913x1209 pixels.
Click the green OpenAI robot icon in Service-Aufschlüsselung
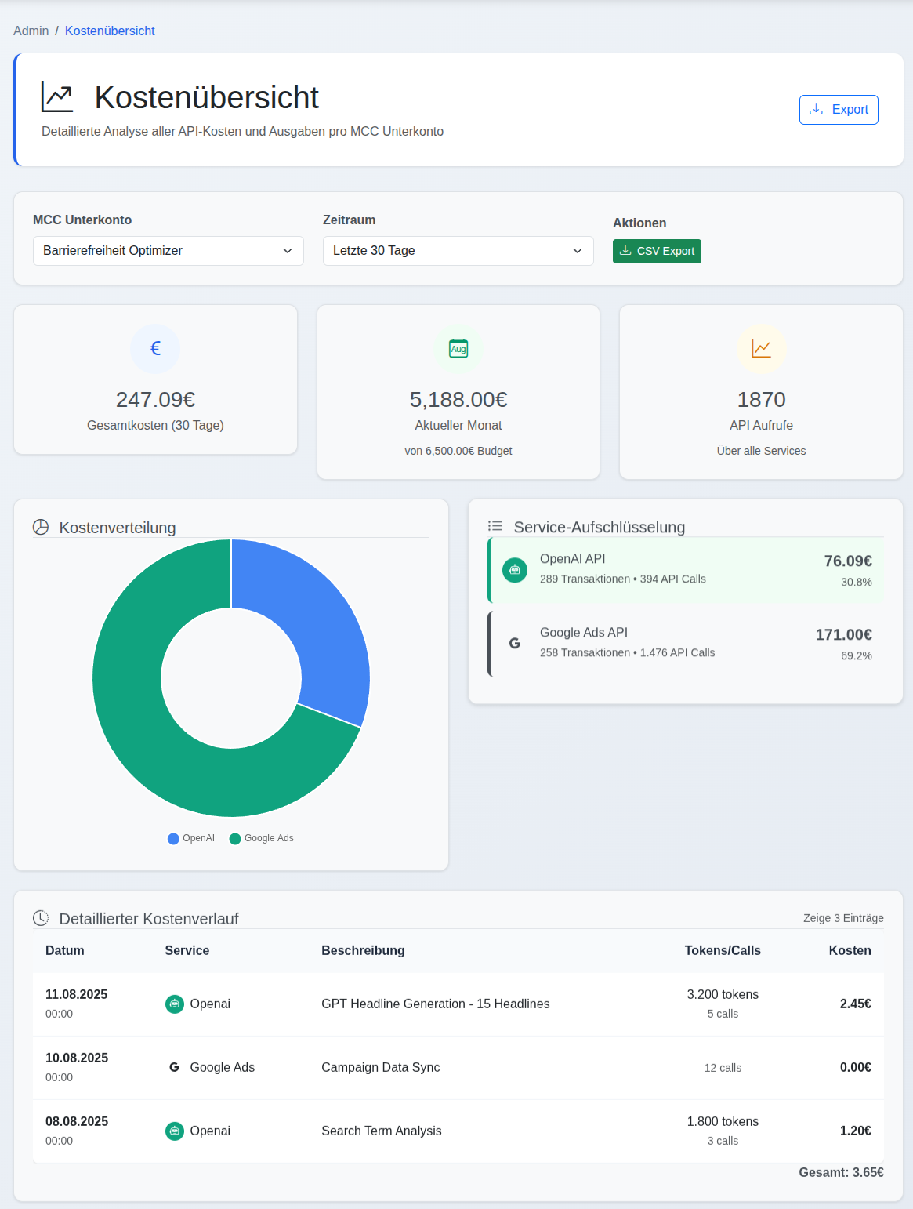coord(515,570)
